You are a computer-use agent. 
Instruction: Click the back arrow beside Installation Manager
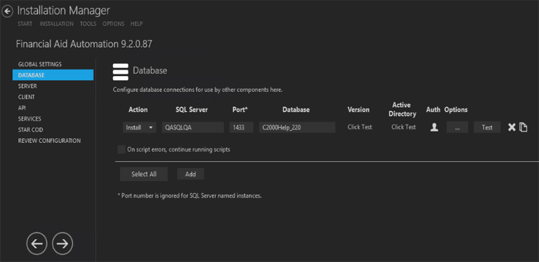[7, 11]
